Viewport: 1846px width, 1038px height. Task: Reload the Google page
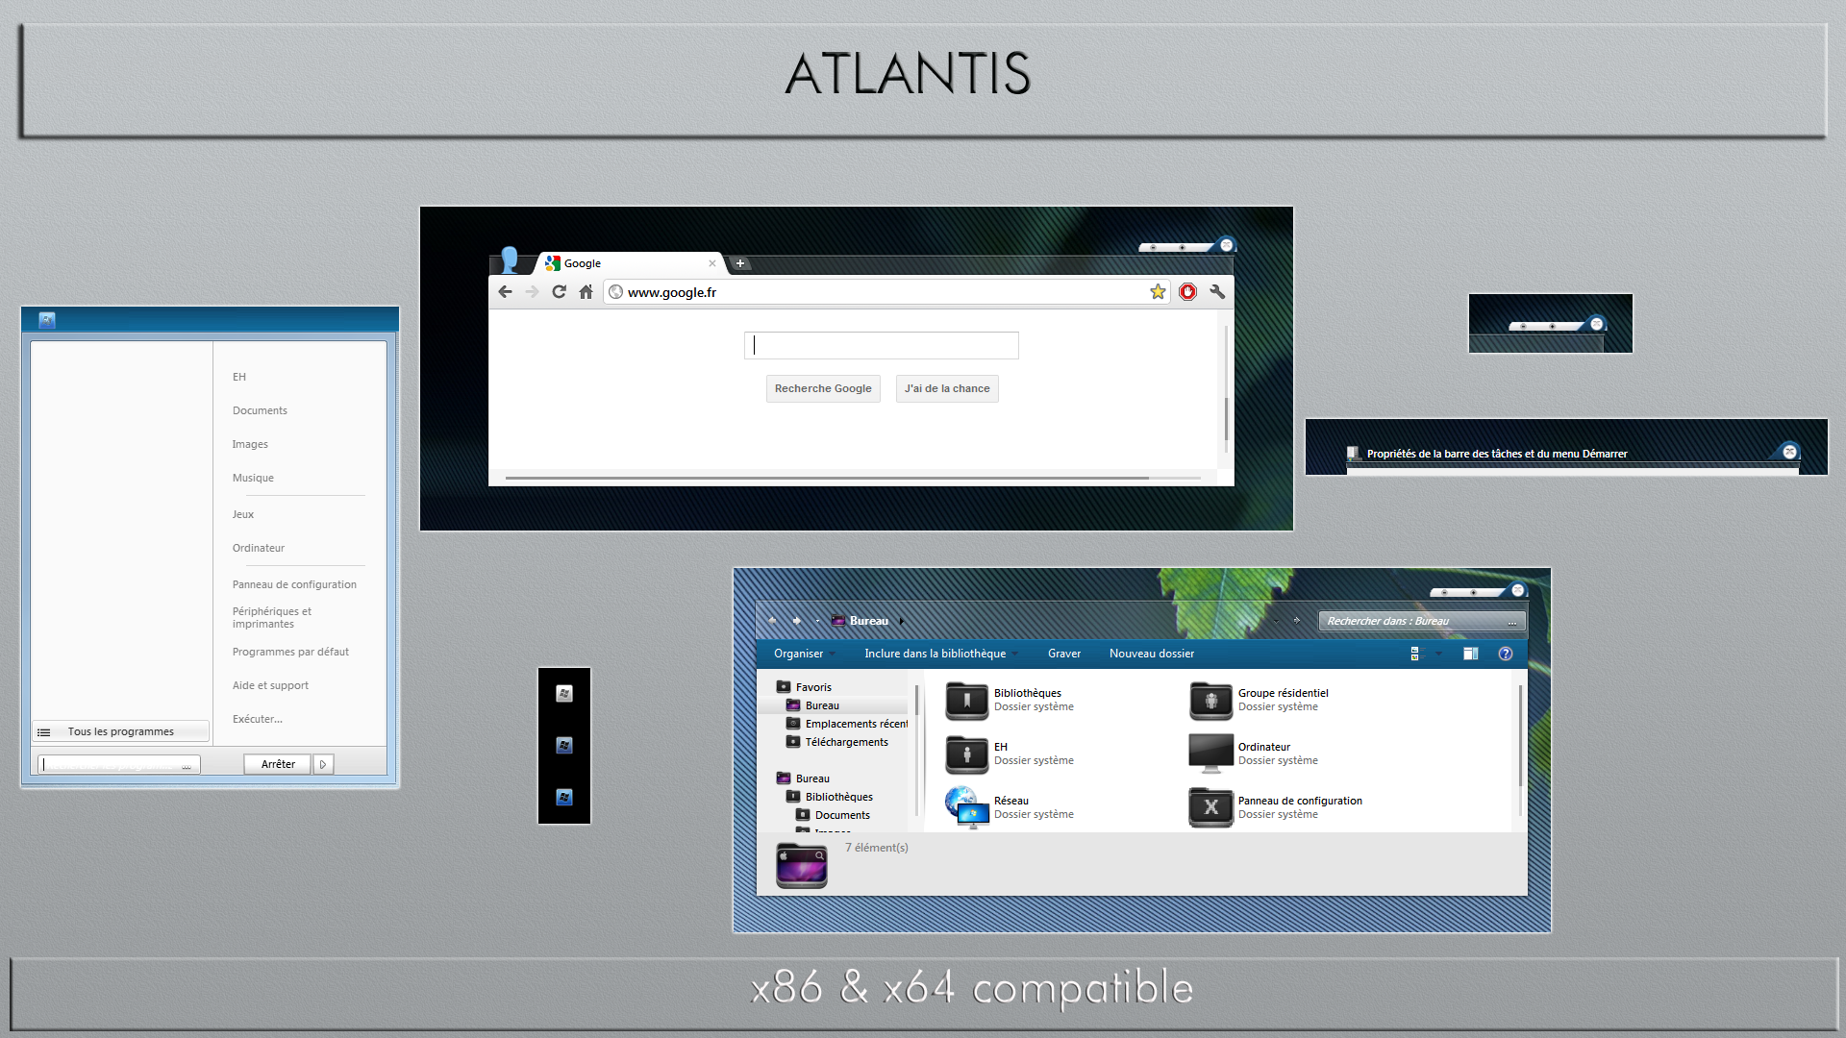tap(560, 291)
